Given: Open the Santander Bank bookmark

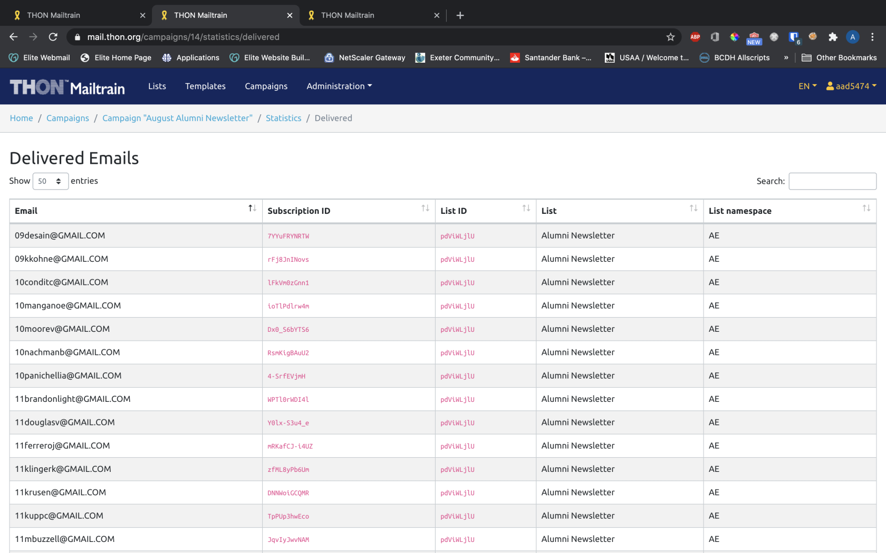Looking at the screenshot, I should [x=551, y=57].
